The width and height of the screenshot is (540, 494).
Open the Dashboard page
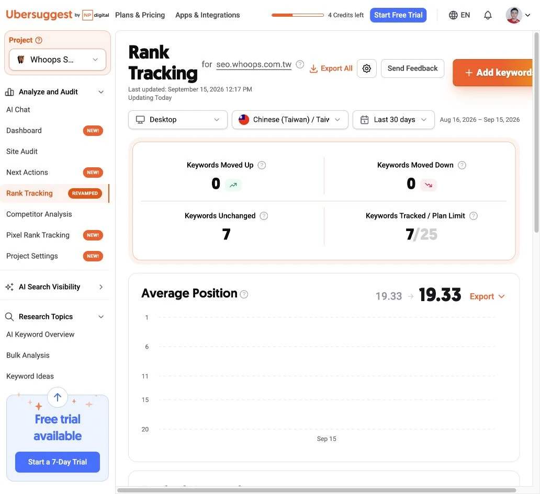(x=24, y=131)
